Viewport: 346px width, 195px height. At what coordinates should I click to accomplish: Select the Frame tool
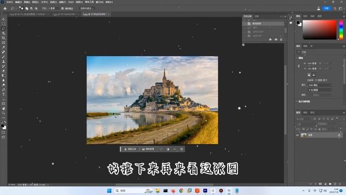tap(3, 42)
